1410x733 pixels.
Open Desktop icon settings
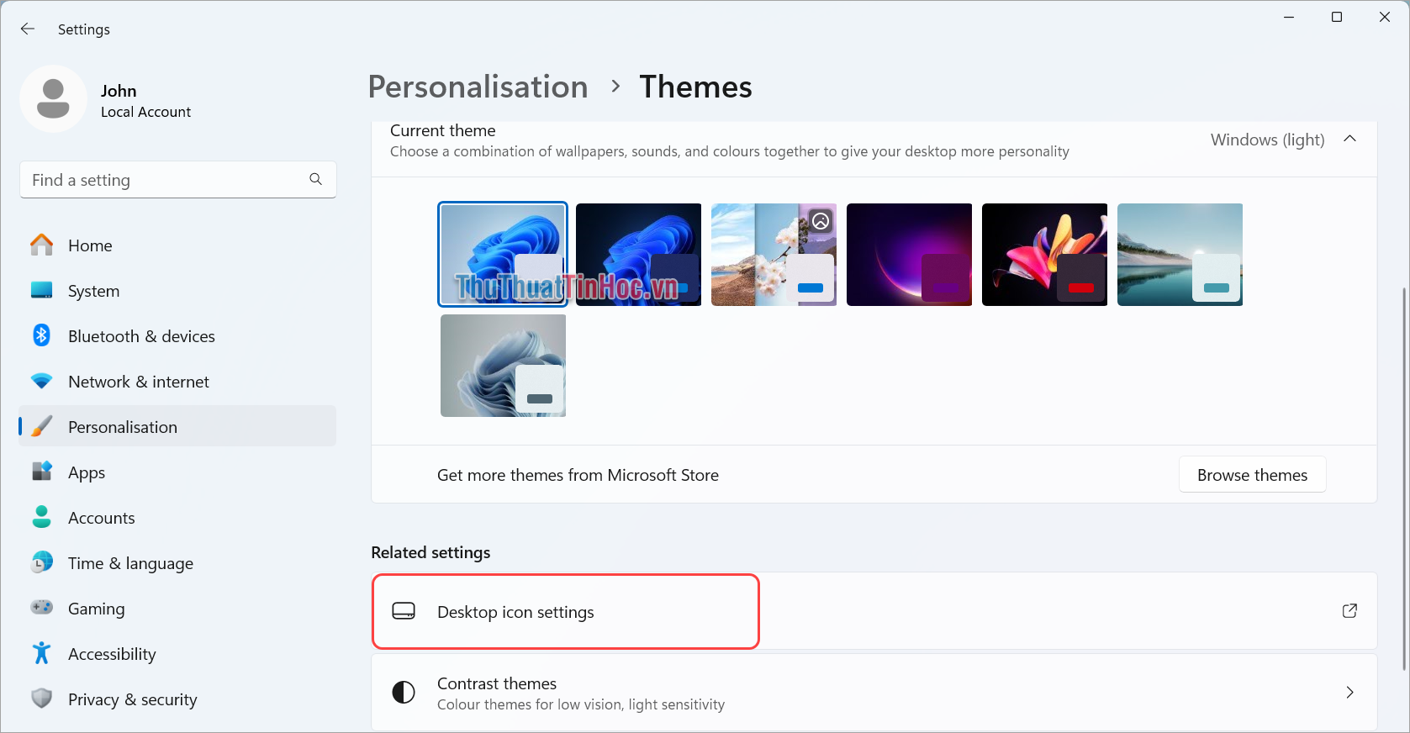coord(565,611)
